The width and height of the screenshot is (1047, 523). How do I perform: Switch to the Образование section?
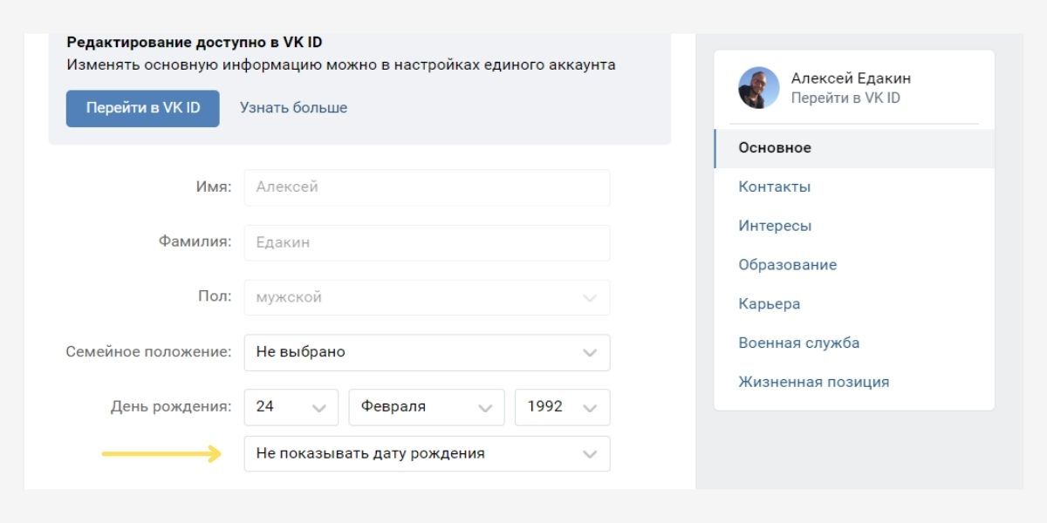787,265
